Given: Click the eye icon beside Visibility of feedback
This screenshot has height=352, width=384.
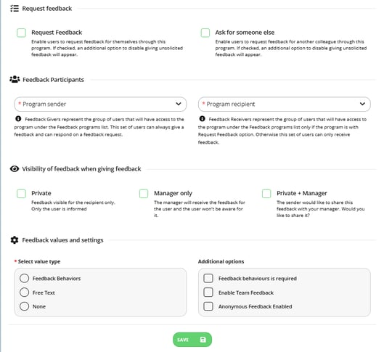Looking at the screenshot, I should point(15,168).
